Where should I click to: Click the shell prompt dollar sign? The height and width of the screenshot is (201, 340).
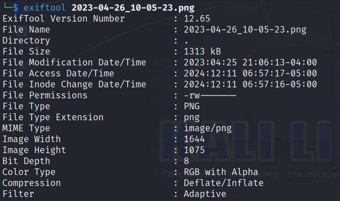pos(15,8)
